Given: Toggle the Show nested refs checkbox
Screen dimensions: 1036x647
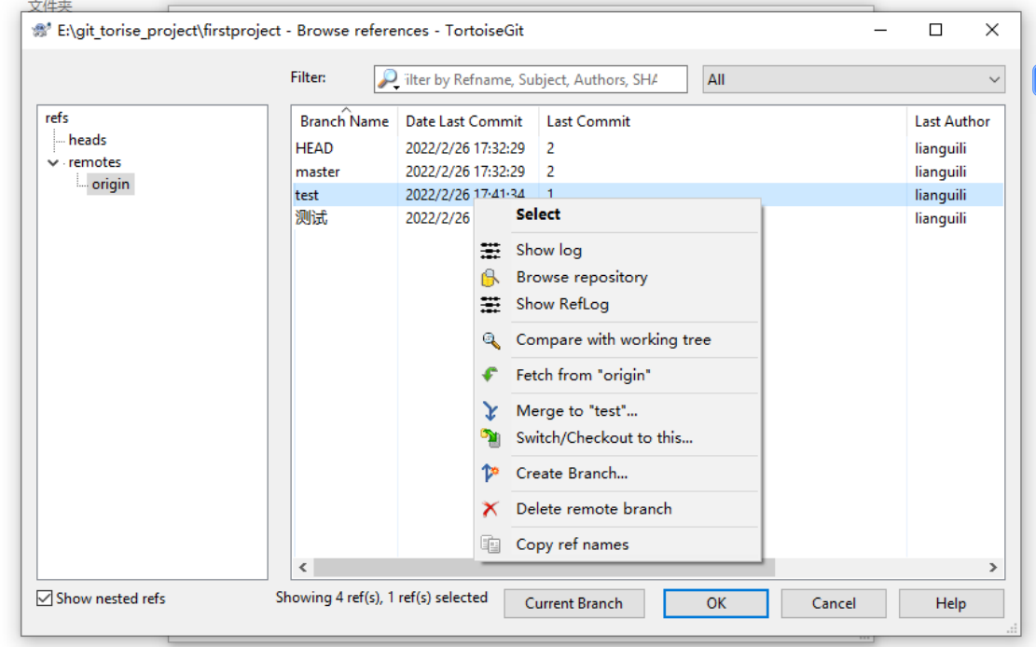Looking at the screenshot, I should 44,599.
